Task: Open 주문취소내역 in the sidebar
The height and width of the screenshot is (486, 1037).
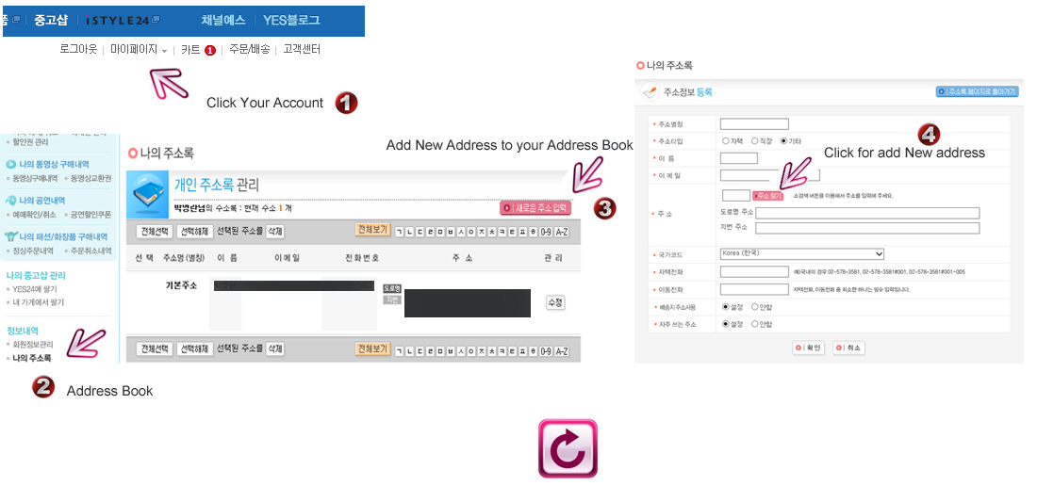Action: [91, 251]
